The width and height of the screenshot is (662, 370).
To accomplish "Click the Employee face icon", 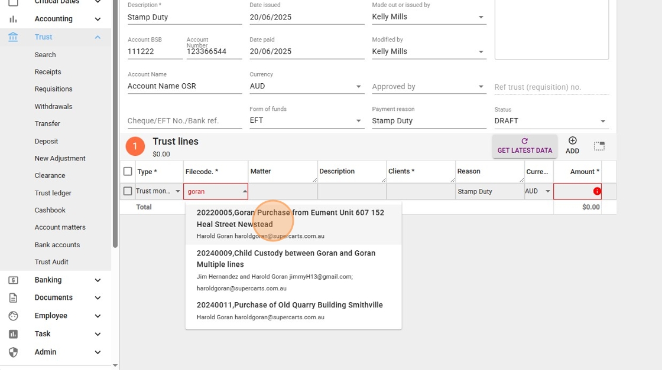I will pos(13,316).
